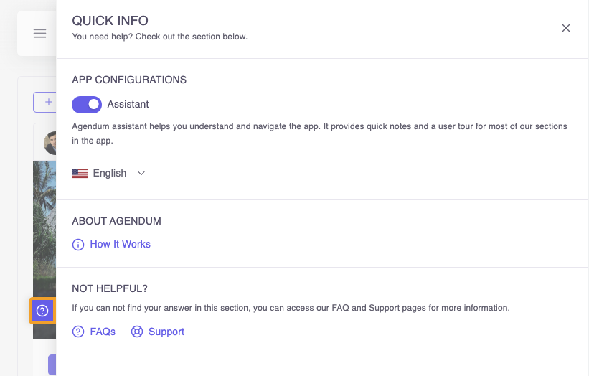
Task: Open the English language dropdown
Action: point(110,174)
